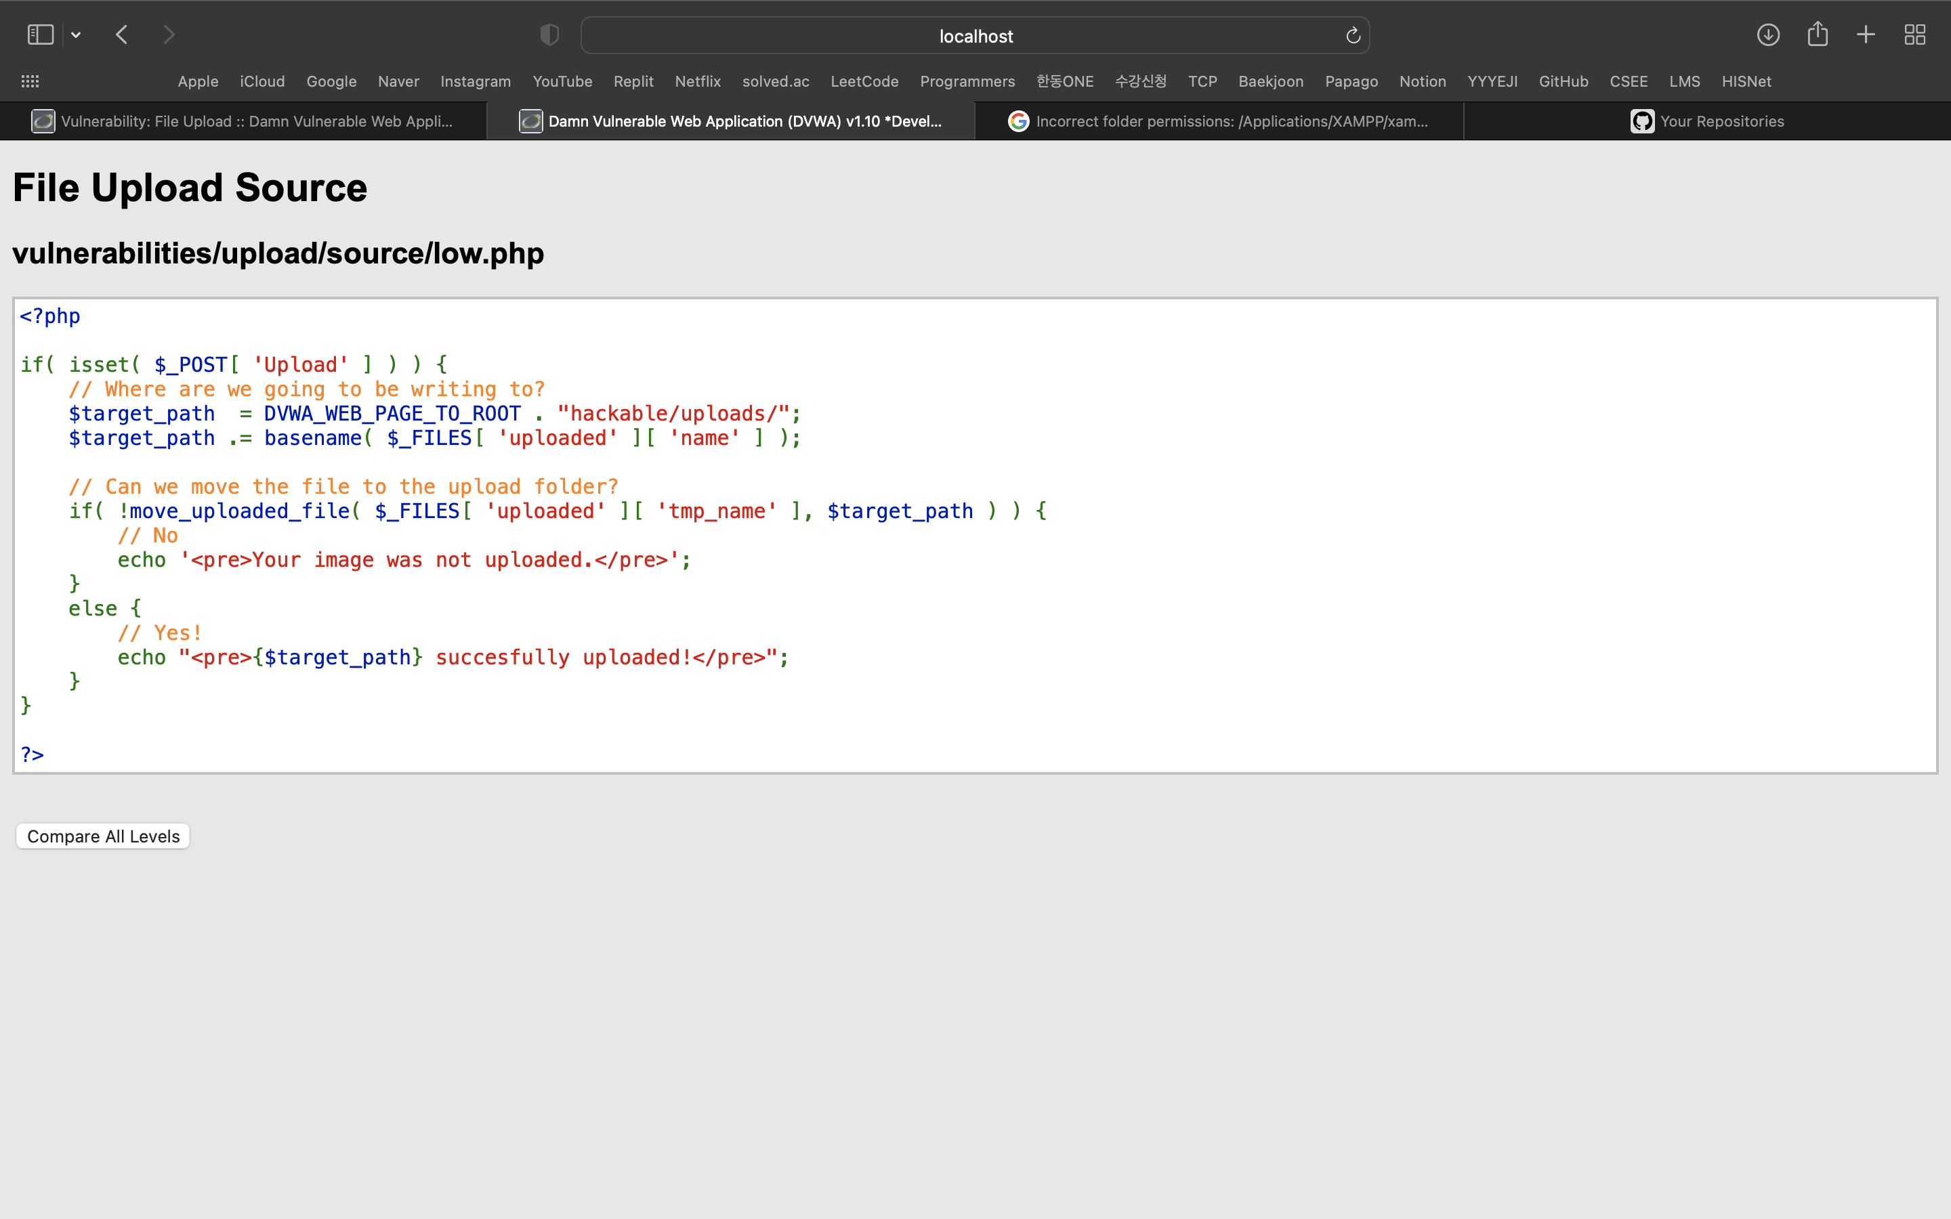The width and height of the screenshot is (1951, 1219).
Task: Click the Google favicon on third tab
Action: click(x=1018, y=121)
